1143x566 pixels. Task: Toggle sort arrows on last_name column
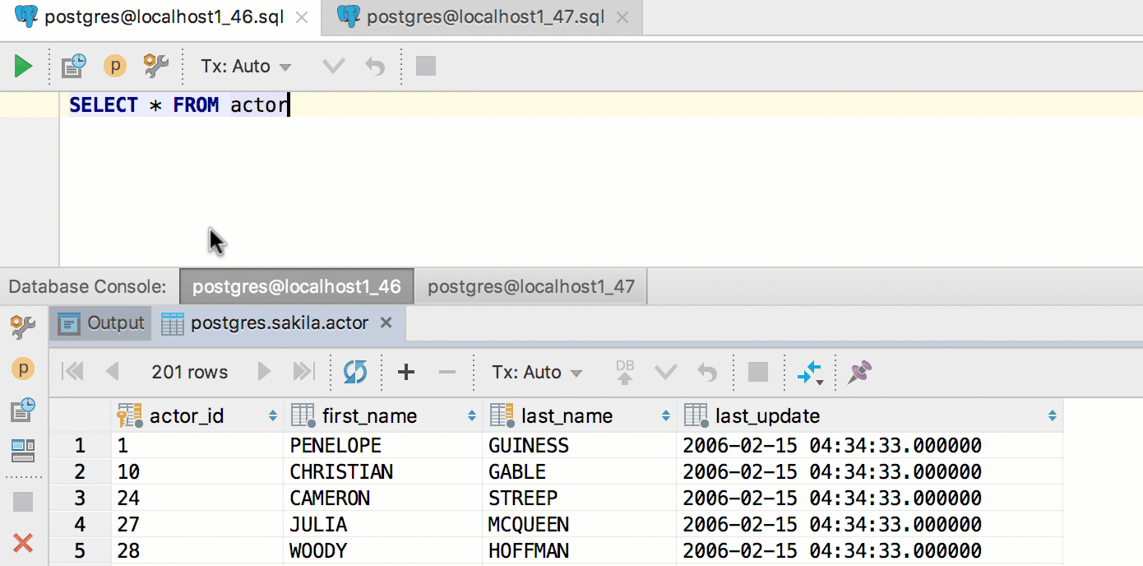[666, 416]
